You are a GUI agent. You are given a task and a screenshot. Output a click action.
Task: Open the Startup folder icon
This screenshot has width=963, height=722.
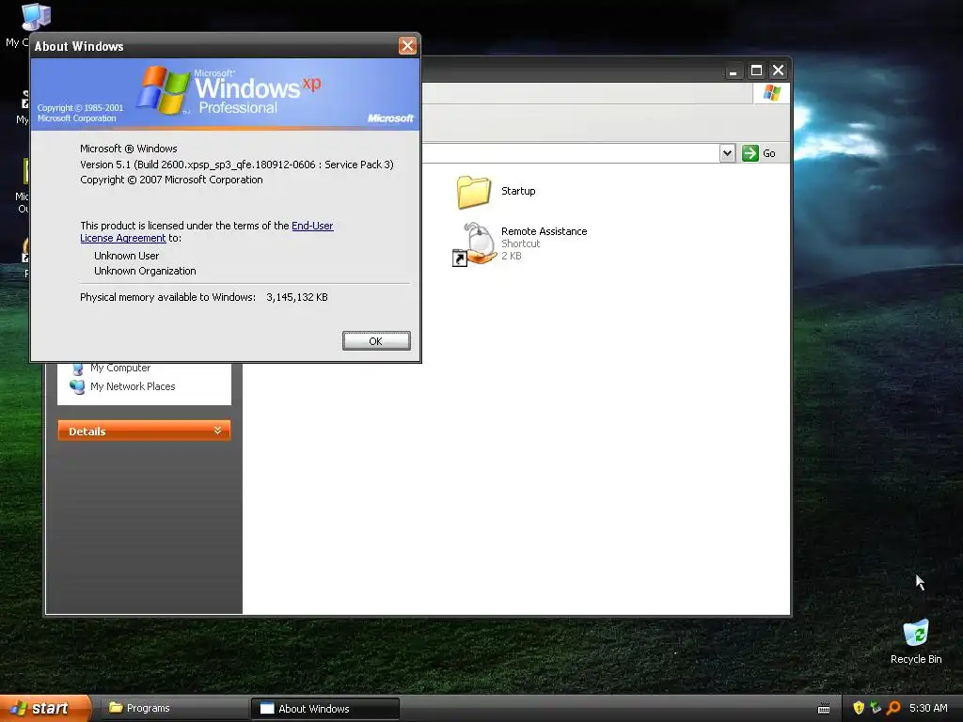coord(474,192)
